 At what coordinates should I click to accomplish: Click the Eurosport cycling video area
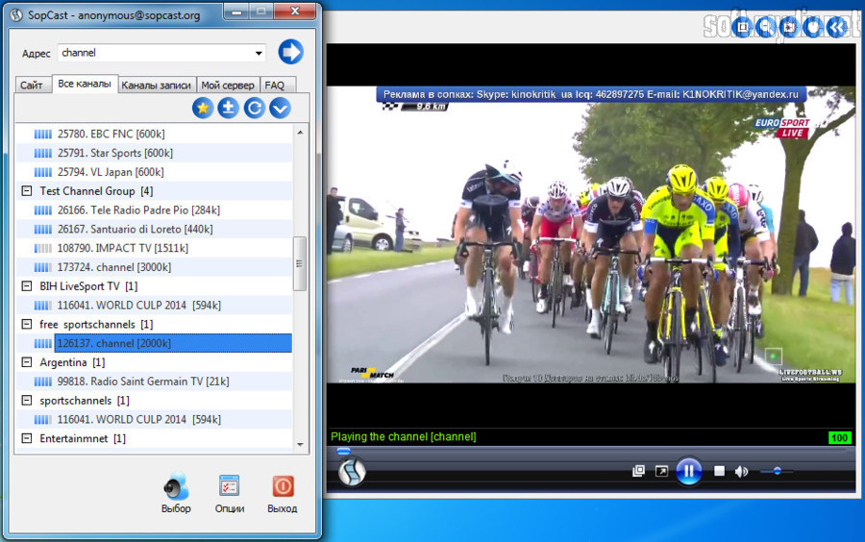point(591,234)
